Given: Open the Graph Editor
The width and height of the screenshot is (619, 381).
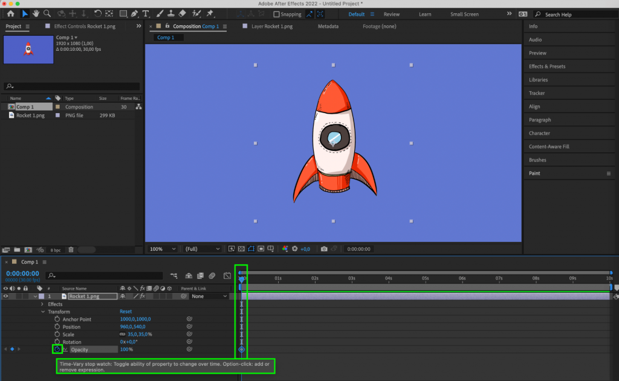Looking at the screenshot, I should pos(227,276).
